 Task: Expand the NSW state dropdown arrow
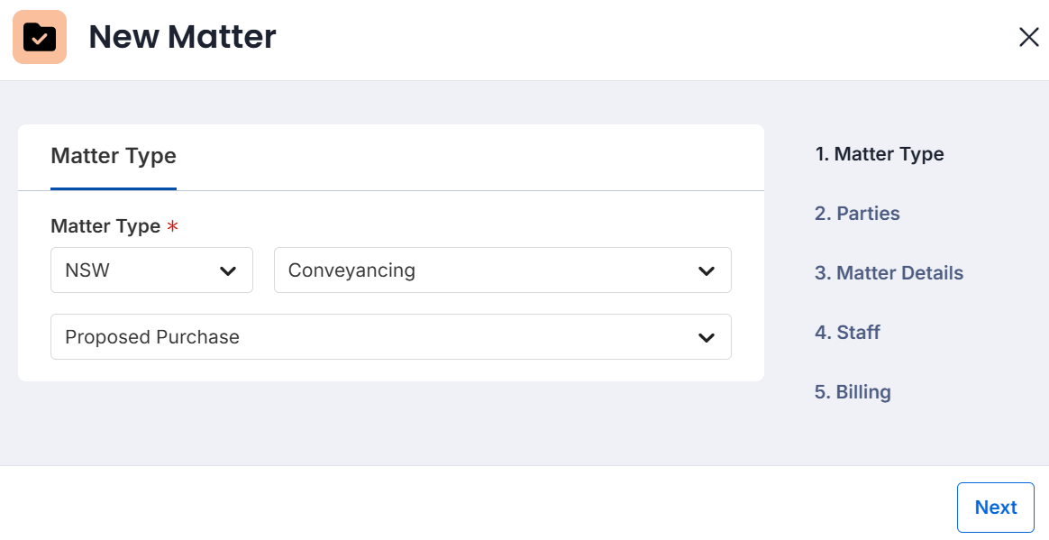click(228, 270)
